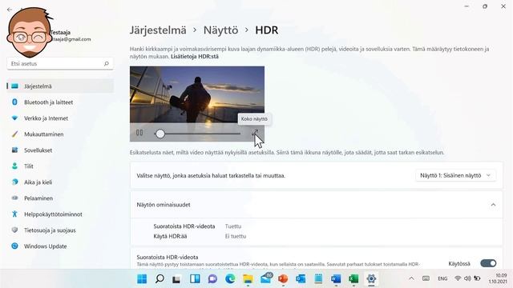Click the Etsi asetus search field

coord(60,64)
